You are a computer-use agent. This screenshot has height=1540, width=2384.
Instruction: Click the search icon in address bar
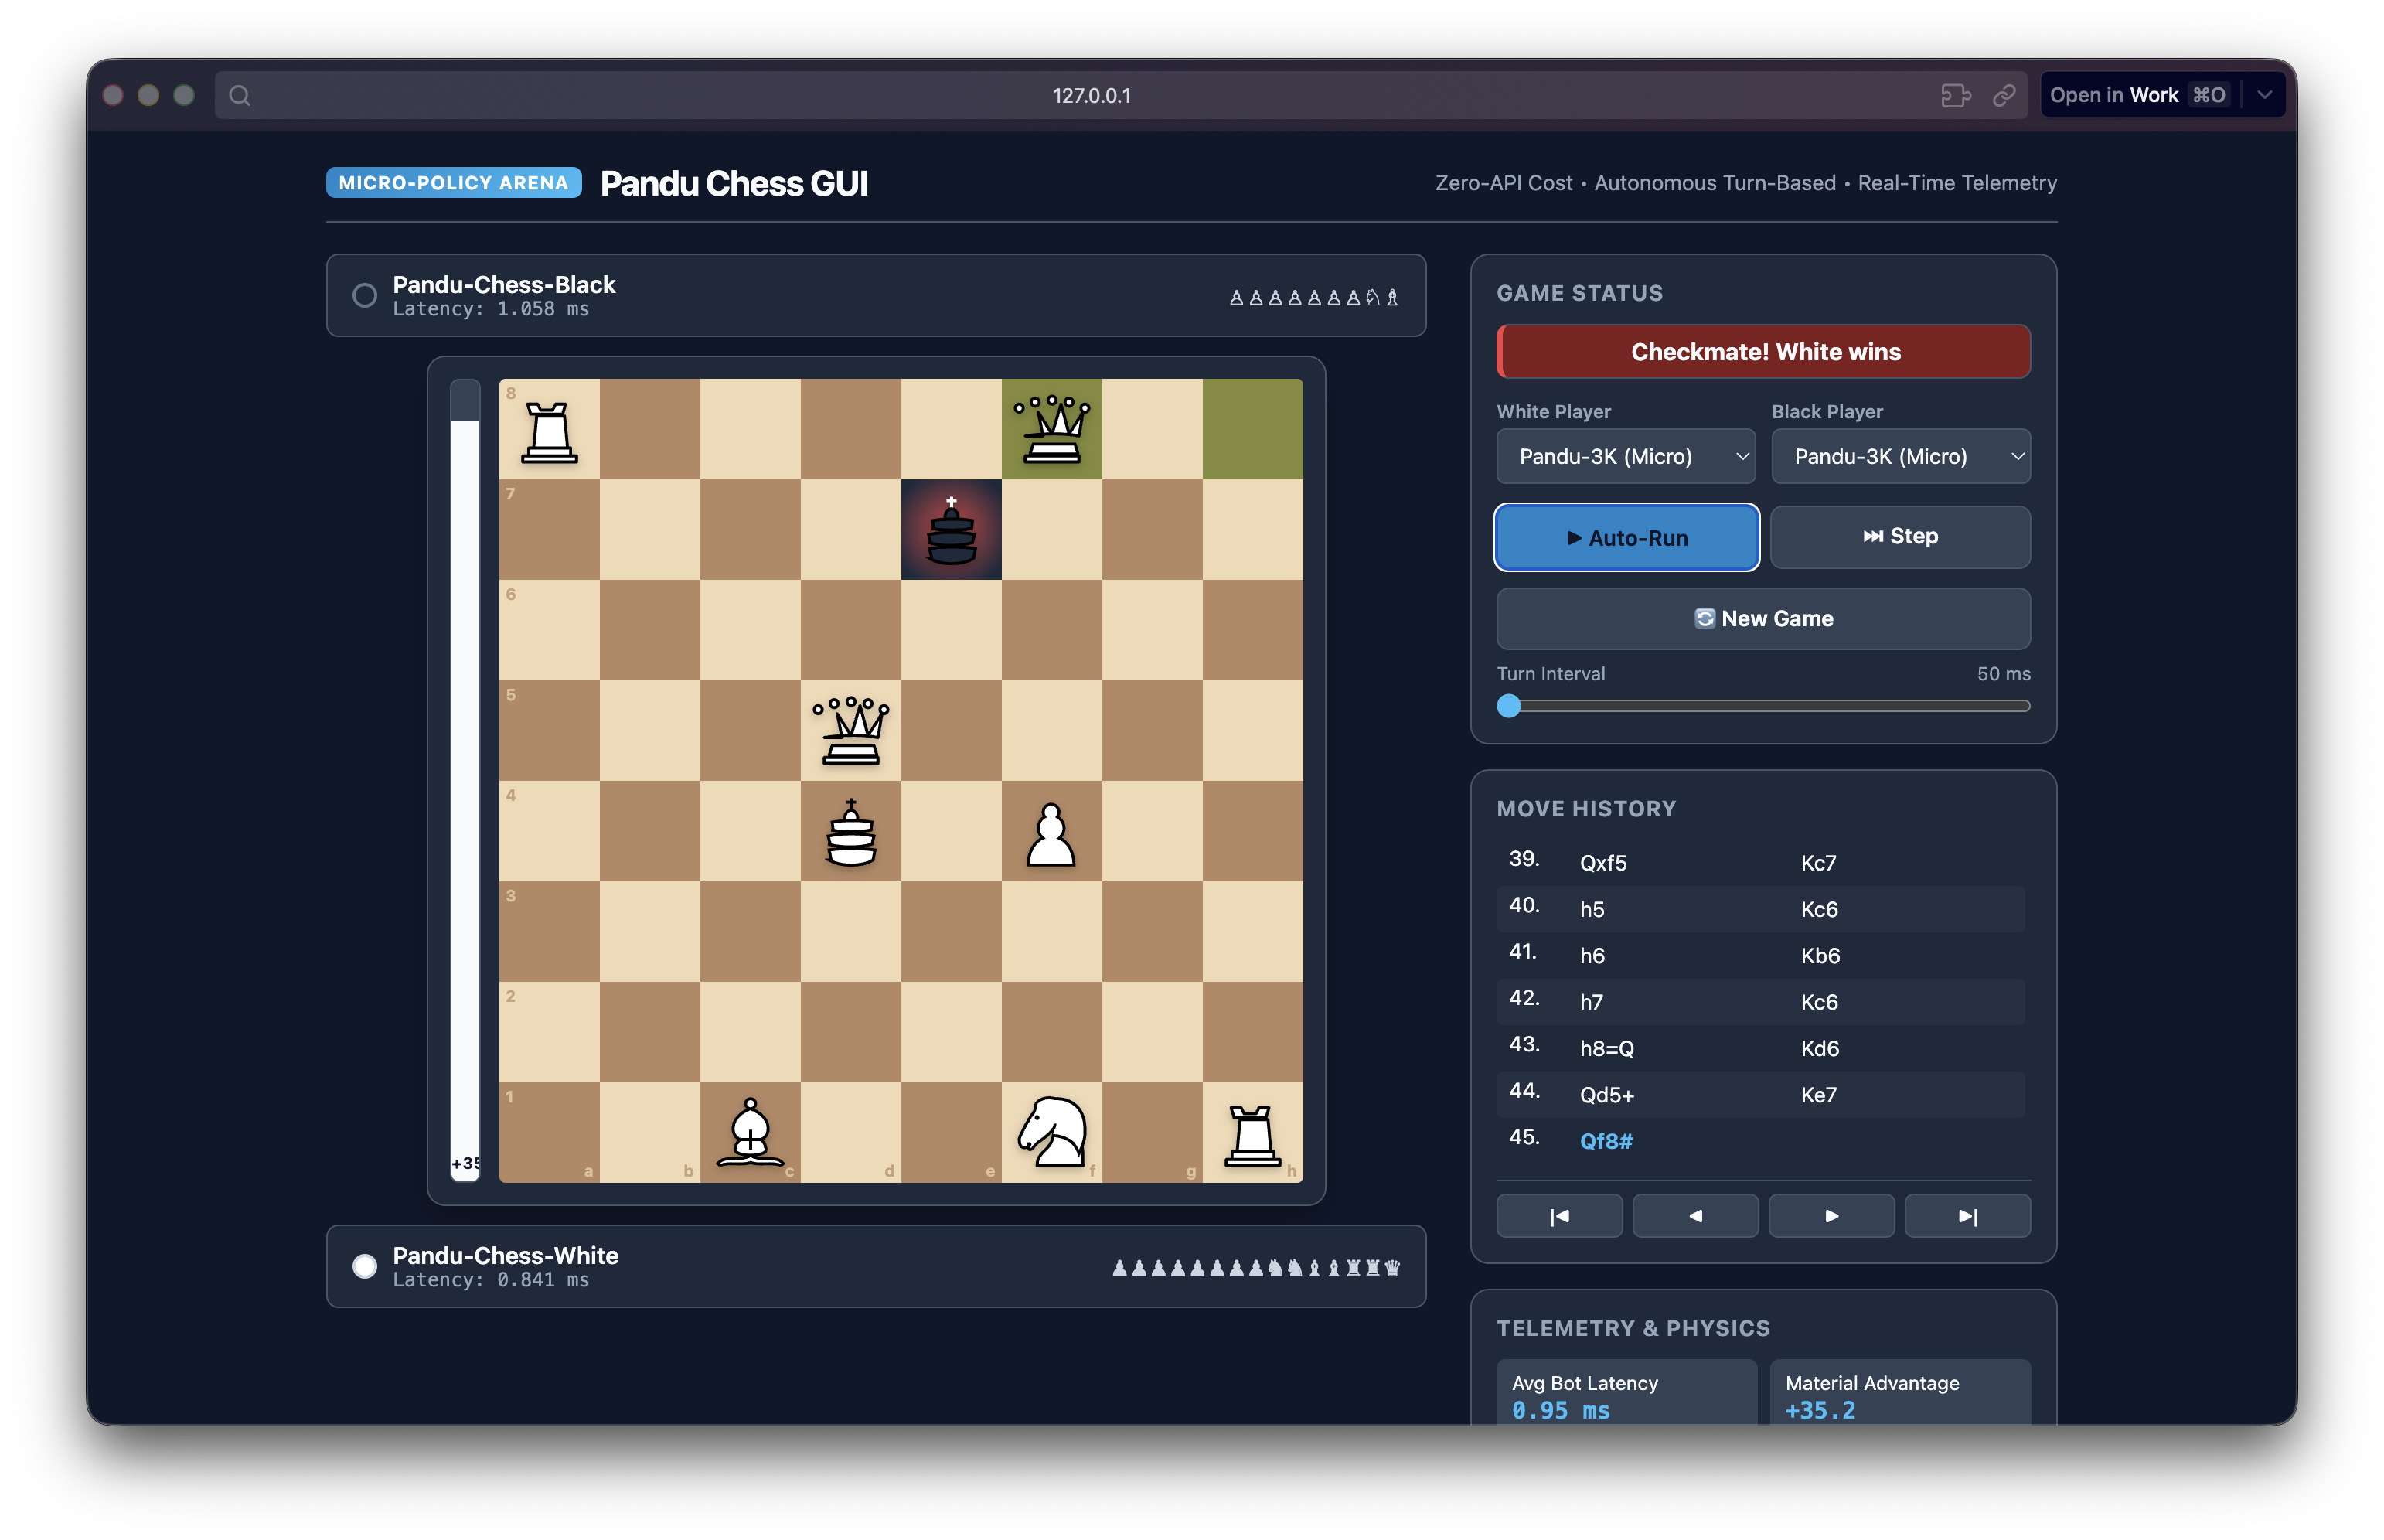point(239,95)
